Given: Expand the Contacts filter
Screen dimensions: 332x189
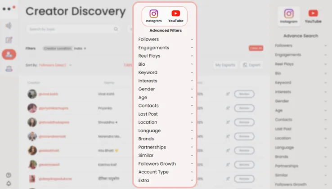Looking at the screenshot, I should [x=166, y=105].
